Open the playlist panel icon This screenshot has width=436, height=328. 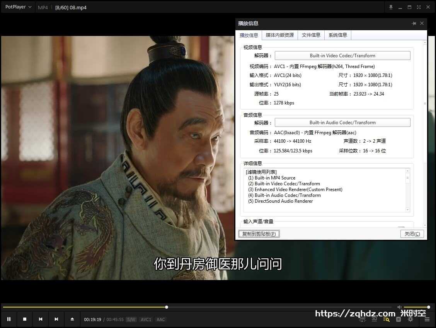click(399, 319)
